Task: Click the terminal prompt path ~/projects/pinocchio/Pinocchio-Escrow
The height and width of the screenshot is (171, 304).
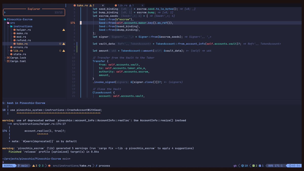Action: pos(32,159)
